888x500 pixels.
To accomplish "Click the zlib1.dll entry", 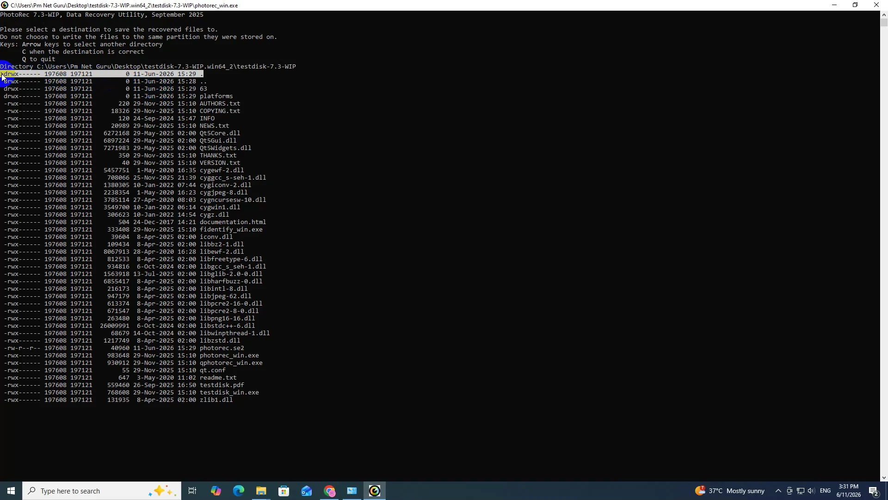I will pos(118,400).
